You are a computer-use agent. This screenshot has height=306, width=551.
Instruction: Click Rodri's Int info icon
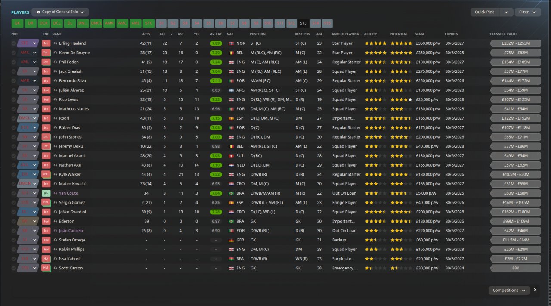(x=46, y=118)
